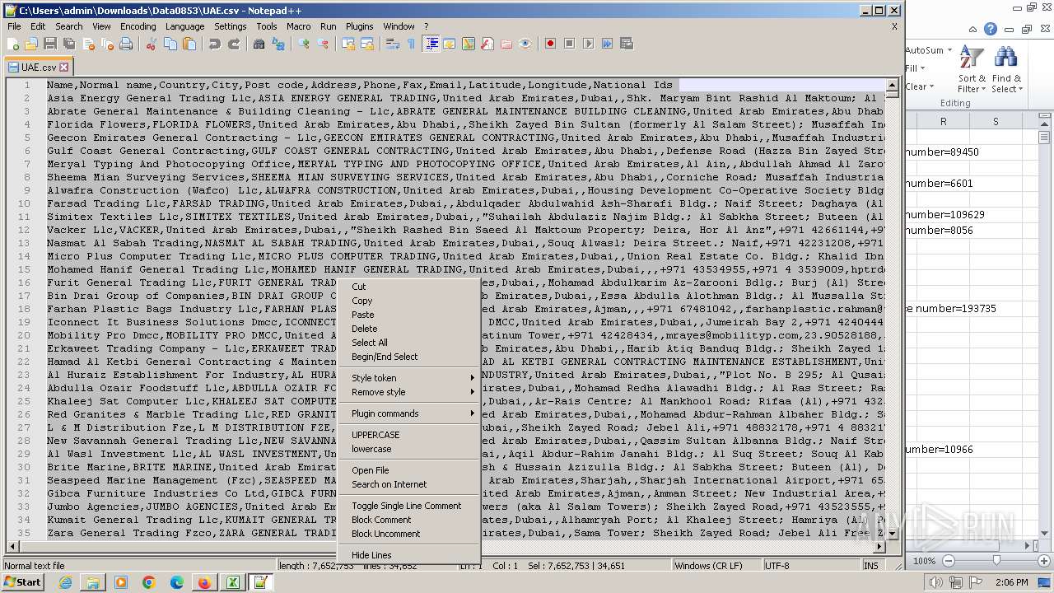Open Excel AutoSum dropdown arrow
Viewport: 1054px width, 593px height.
(x=949, y=51)
